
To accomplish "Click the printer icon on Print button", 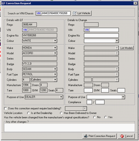I will pyautogui.click(x=86, y=136).
